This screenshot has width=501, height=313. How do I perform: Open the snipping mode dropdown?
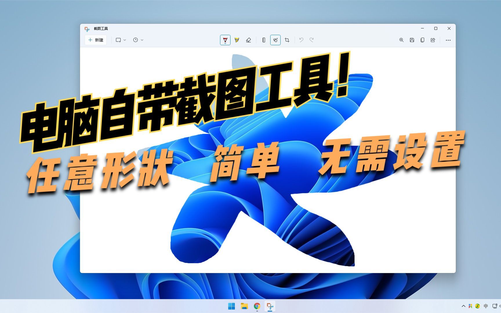coord(121,40)
